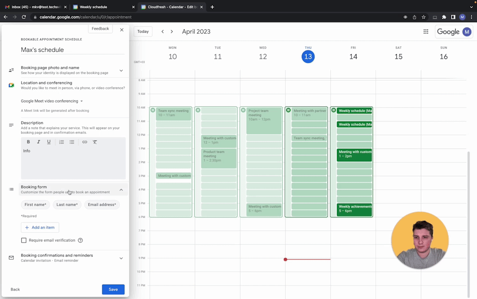Select Thursday 13 date header
Screen dimensions: 477x299
pos(308,57)
